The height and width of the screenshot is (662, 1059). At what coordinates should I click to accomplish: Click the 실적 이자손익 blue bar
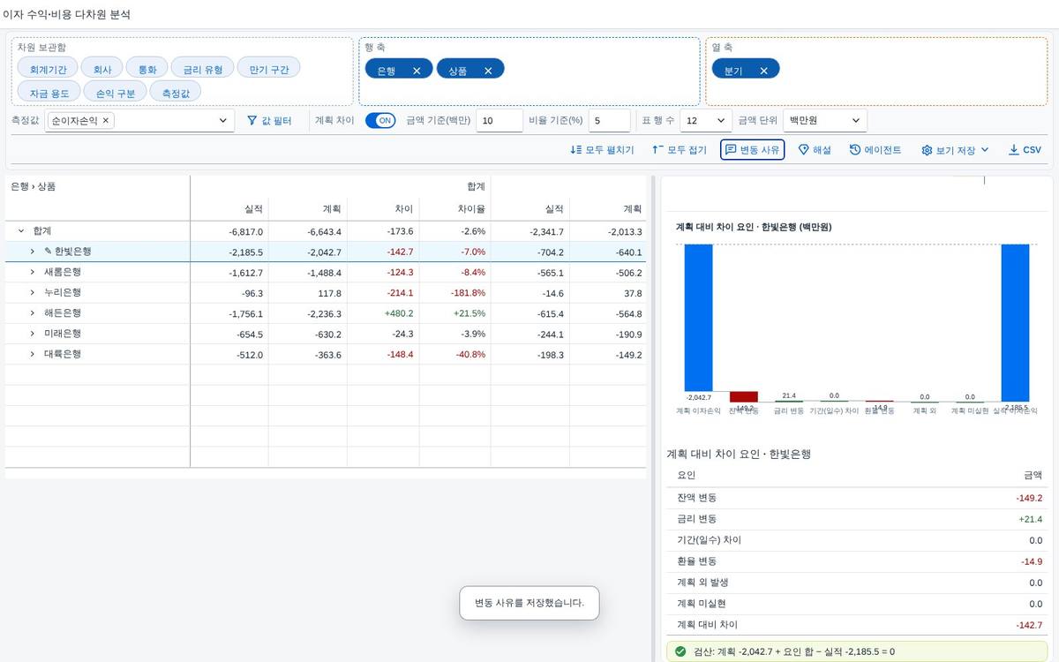[x=1015, y=323]
